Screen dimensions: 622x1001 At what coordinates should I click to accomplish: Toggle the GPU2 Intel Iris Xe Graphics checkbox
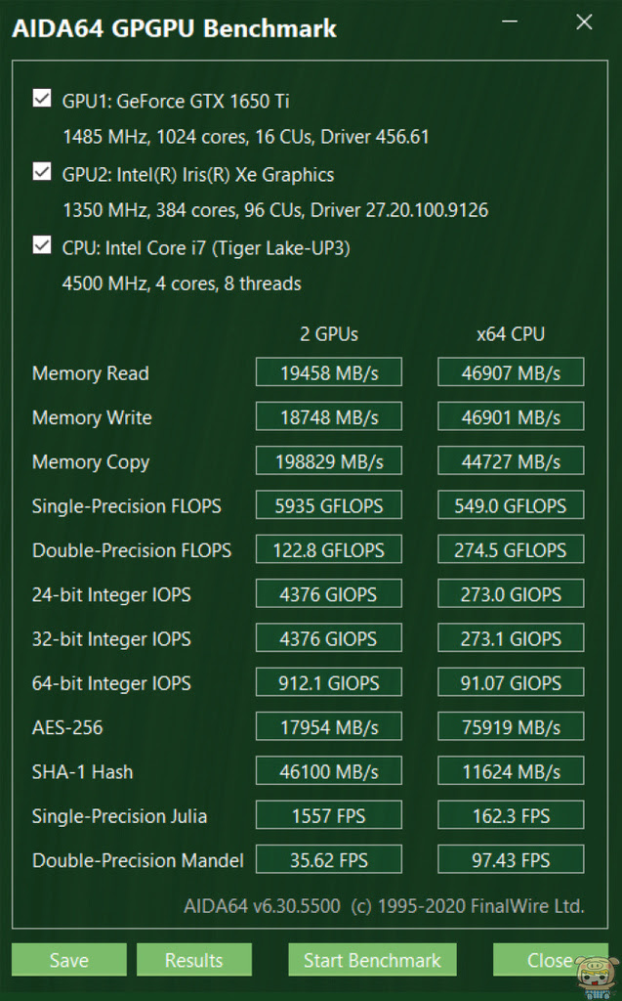tap(42, 173)
